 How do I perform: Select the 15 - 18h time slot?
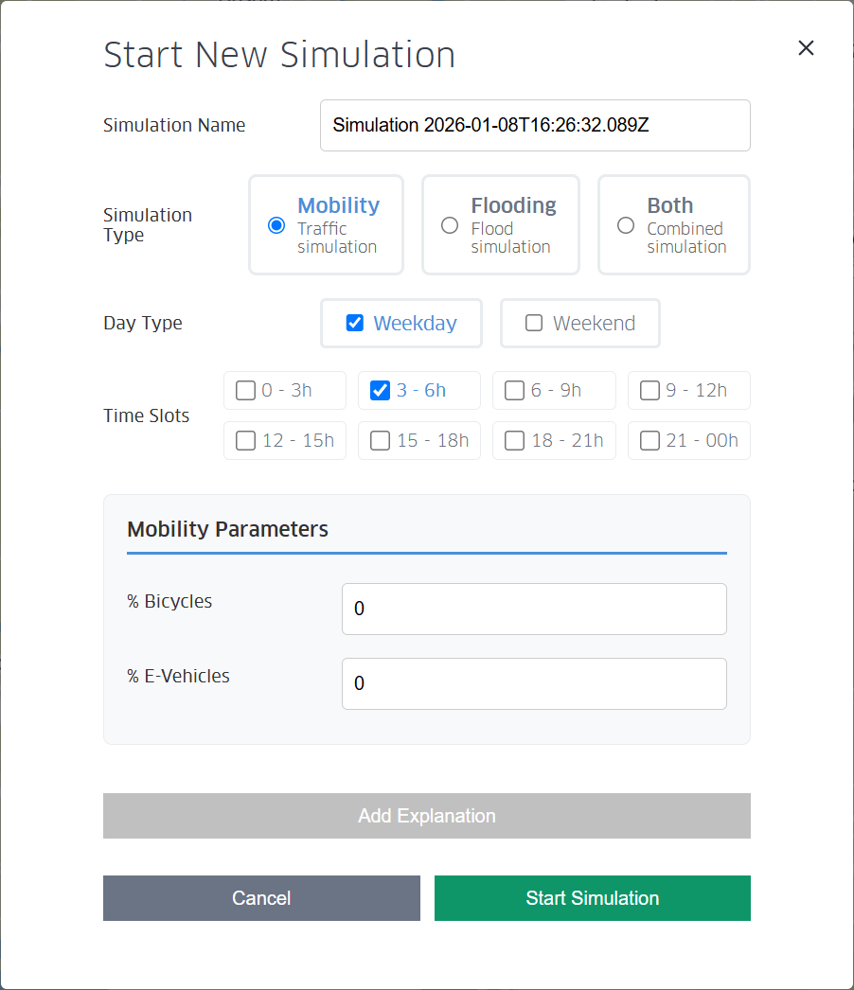click(381, 441)
